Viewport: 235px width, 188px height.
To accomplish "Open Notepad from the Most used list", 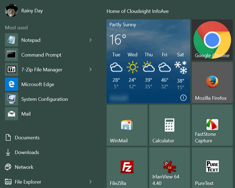I will (x=49, y=40).
